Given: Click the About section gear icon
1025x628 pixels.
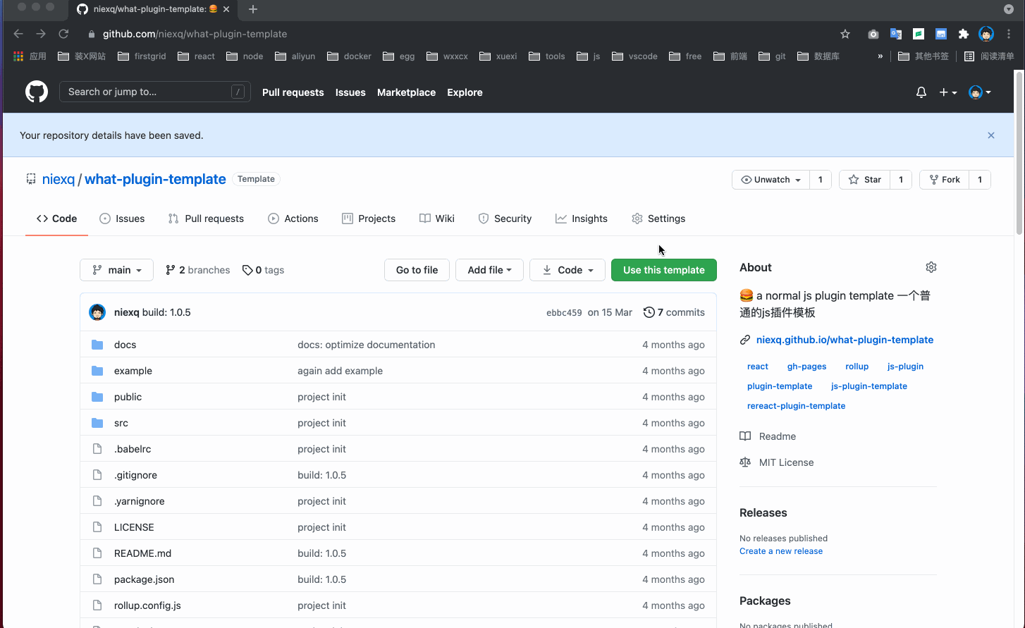Looking at the screenshot, I should tap(931, 267).
